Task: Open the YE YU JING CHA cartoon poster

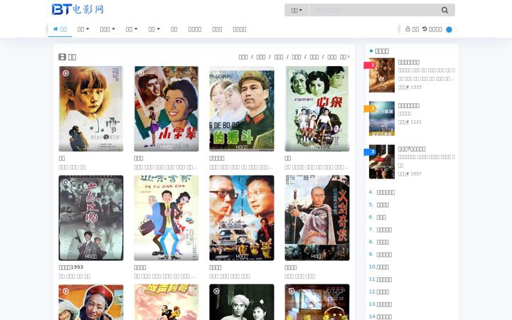Action: 166,218
